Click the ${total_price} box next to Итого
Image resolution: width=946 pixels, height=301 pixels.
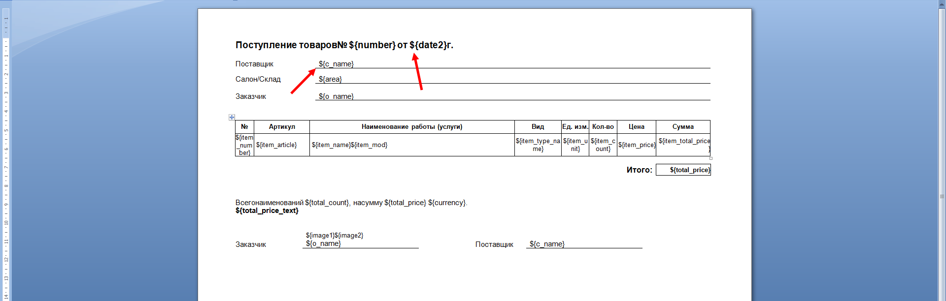(689, 170)
